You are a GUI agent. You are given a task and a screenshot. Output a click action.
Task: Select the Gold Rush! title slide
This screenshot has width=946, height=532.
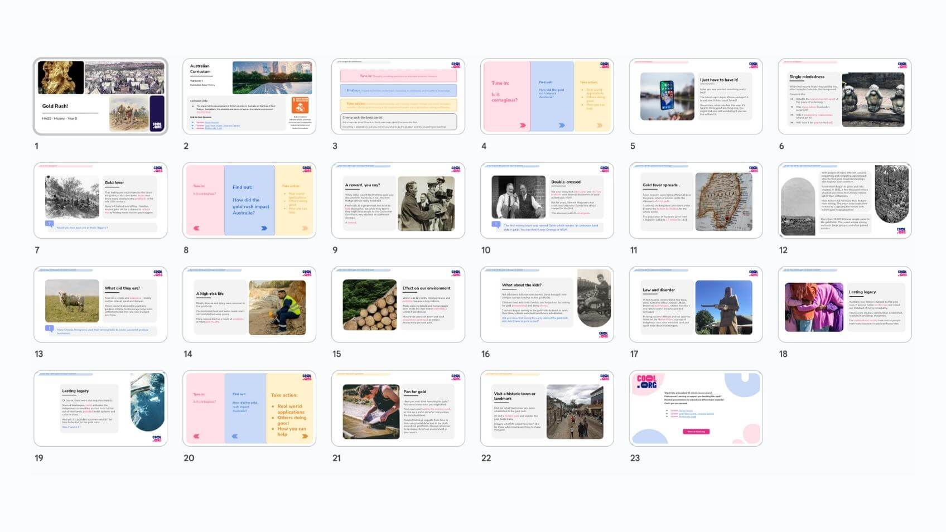pos(100,96)
